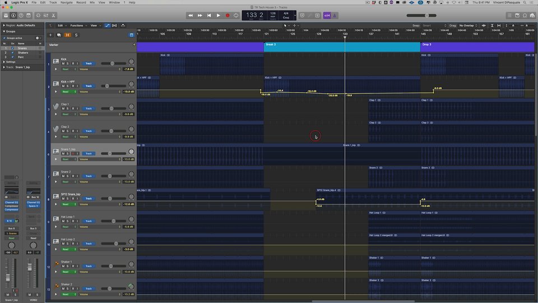Viewport: 538px width, 303px height.
Task: Click the red Record button
Action: pos(228,16)
